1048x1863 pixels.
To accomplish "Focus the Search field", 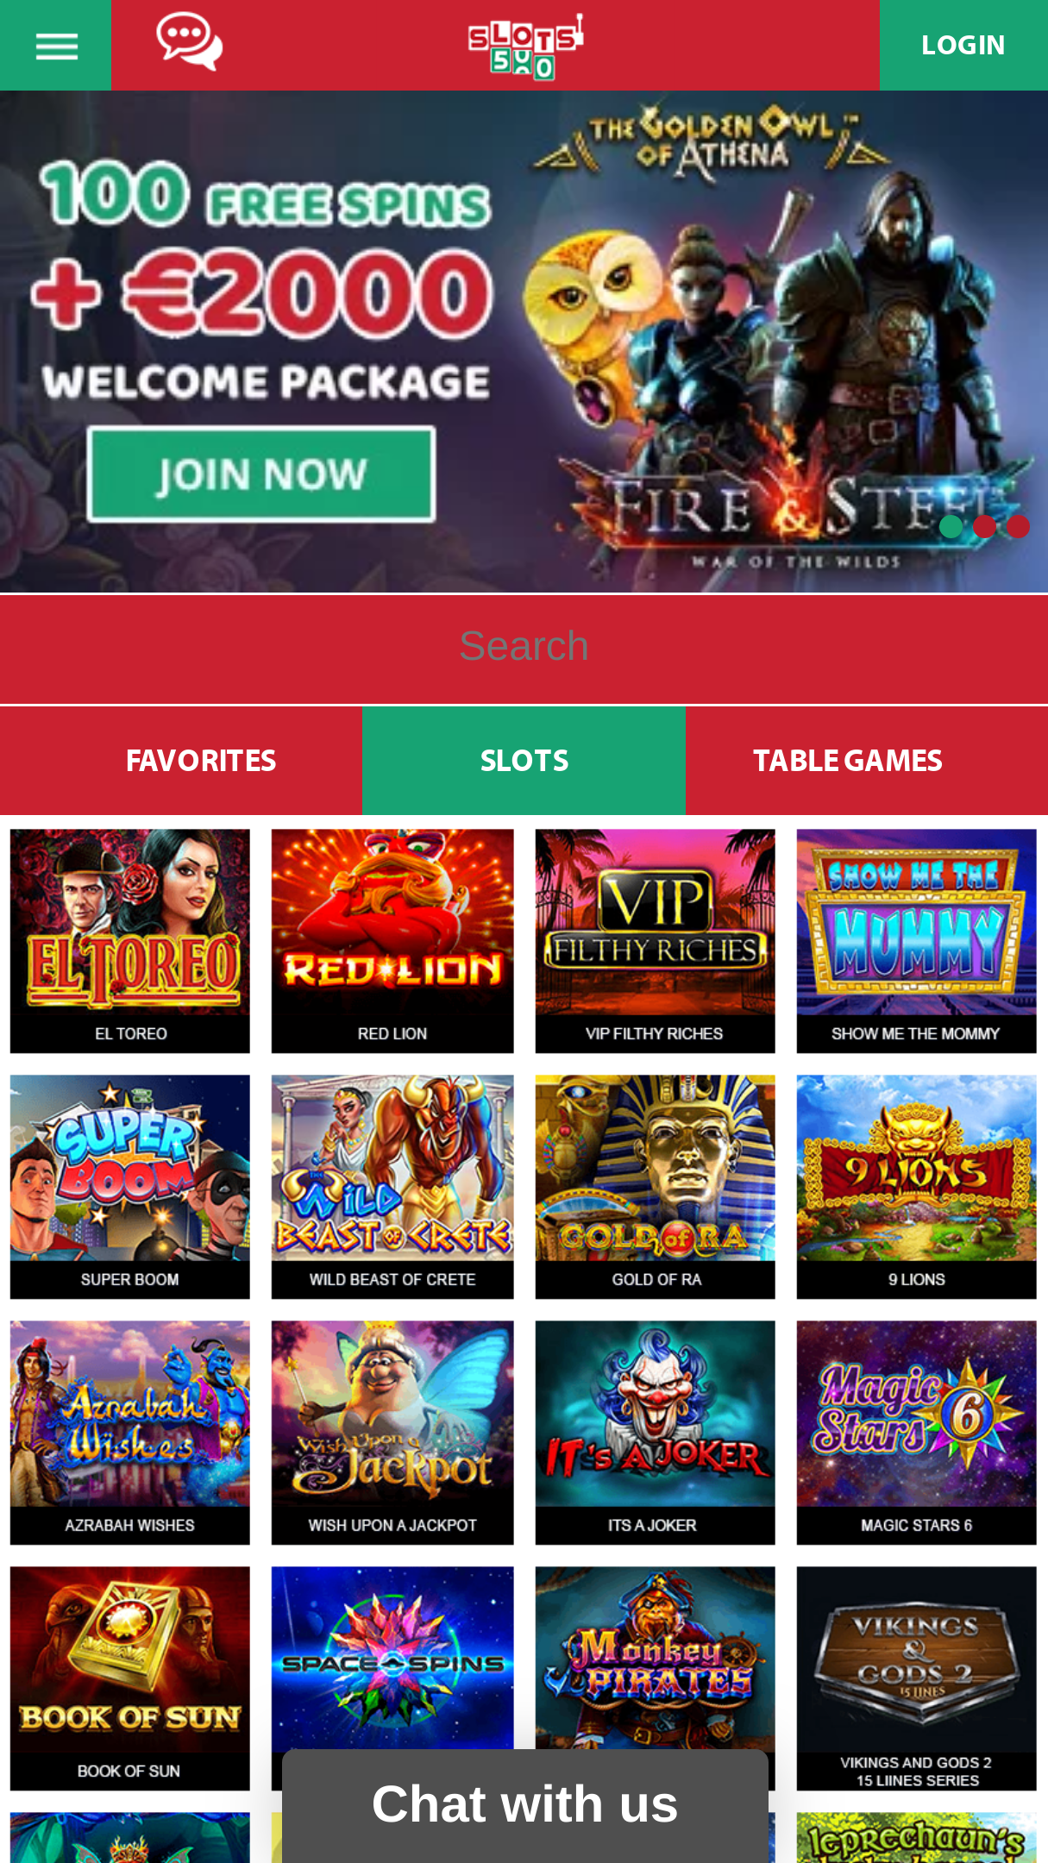I will tap(524, 649).
